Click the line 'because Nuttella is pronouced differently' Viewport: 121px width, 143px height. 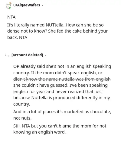[x=62, y=98]
